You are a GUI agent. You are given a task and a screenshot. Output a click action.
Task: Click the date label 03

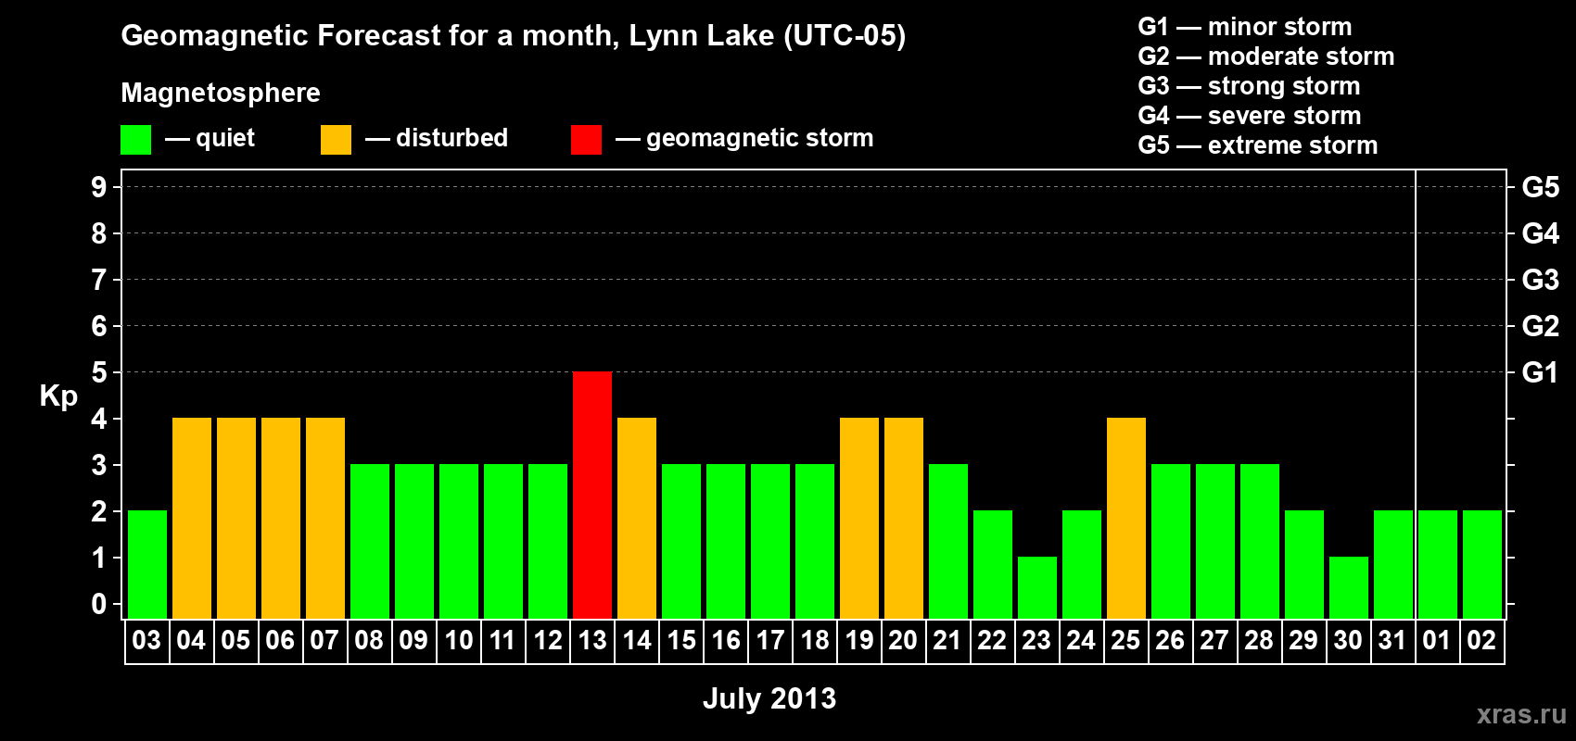tap(146, 641)
